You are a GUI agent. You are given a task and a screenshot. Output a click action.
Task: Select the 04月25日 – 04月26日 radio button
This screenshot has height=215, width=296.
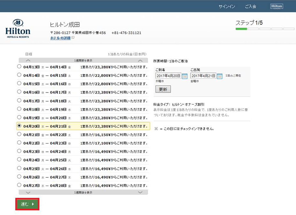[x=19, y=168]
